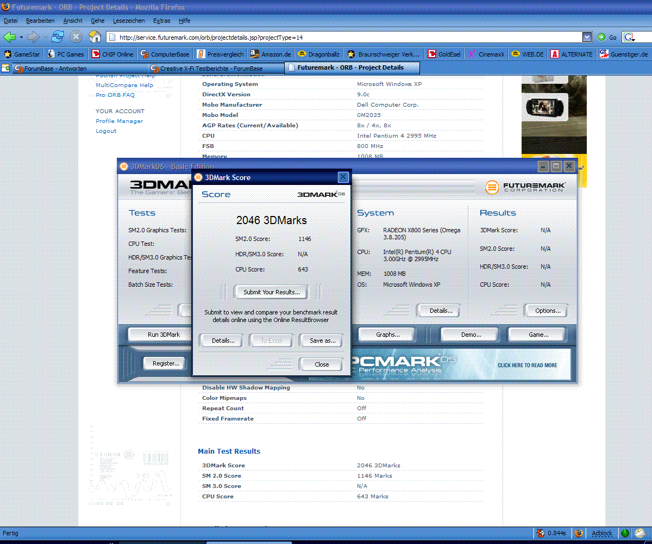This screenshot has height=544, width=652.
Task: Open the URL history dropdown arrow
Action: [x=587, y=37]
